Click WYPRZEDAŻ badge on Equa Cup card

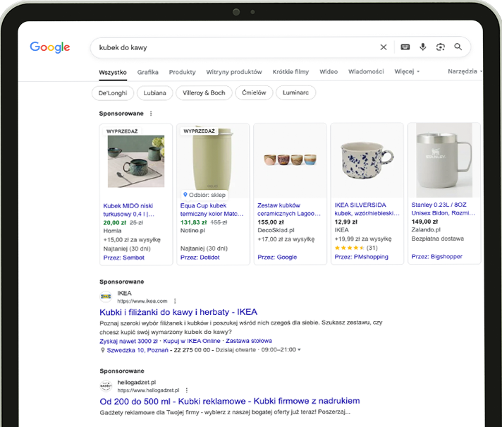(x=199, y=131)
